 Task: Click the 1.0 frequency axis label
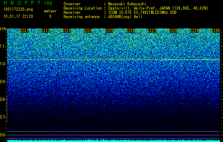[3, 64]
